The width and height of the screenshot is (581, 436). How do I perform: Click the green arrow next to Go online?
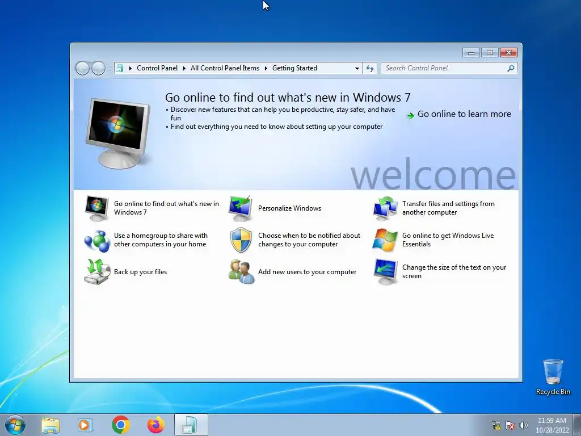point(410,115)
